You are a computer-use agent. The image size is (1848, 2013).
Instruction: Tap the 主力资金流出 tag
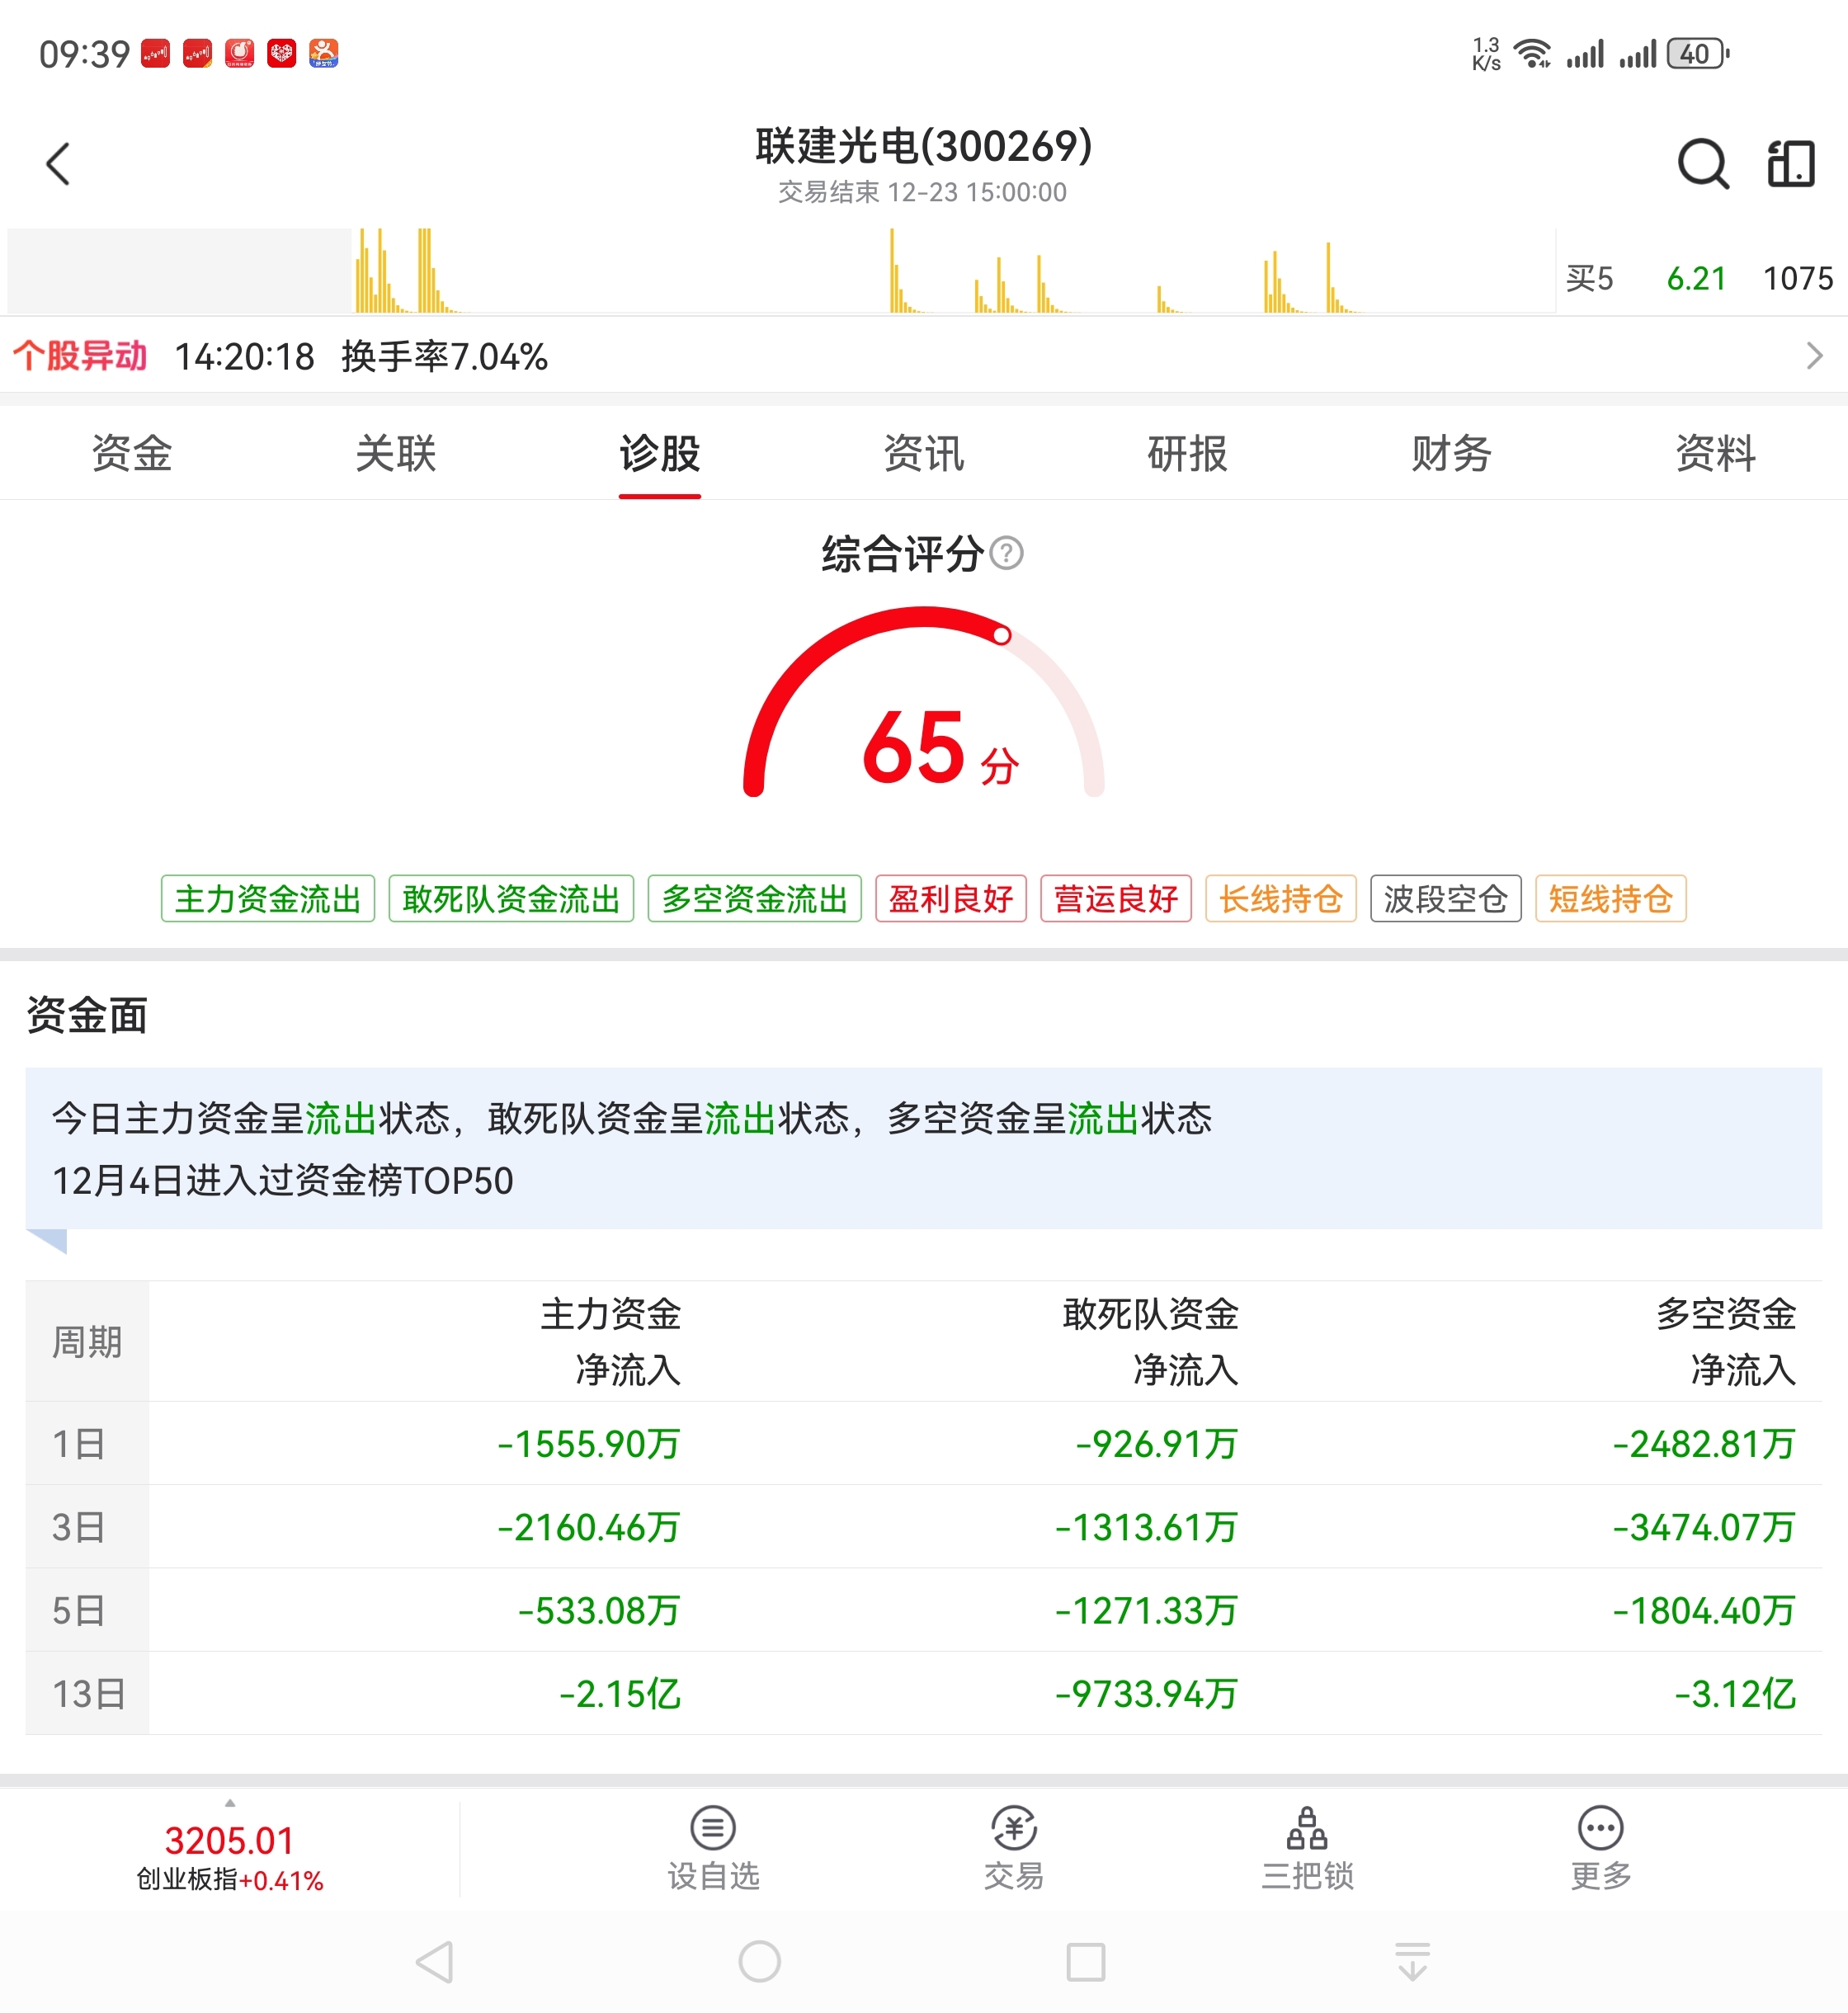(267, 898)
